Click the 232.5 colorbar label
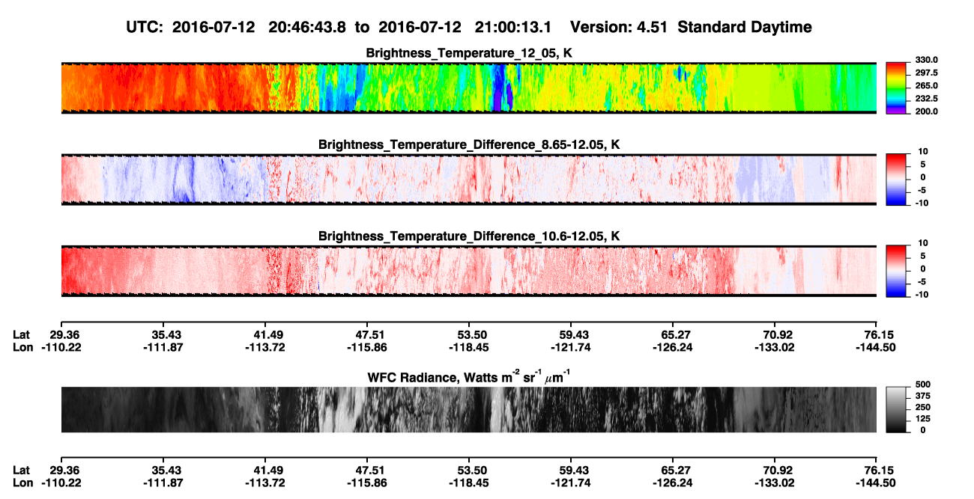Image resolution: width=974 pixels, height=499 pixels. (927, 98)
